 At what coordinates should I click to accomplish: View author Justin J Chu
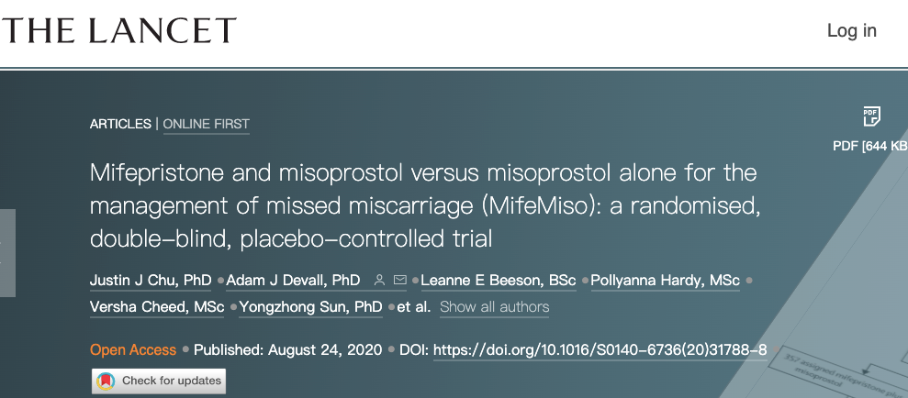tap(151, 281)
